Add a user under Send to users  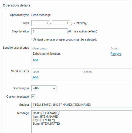tap(35, 77)
